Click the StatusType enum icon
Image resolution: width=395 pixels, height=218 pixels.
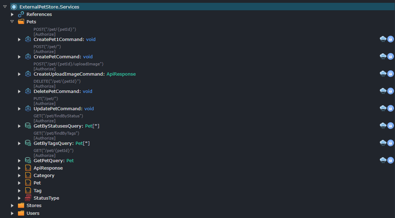(x=28, y=198)
